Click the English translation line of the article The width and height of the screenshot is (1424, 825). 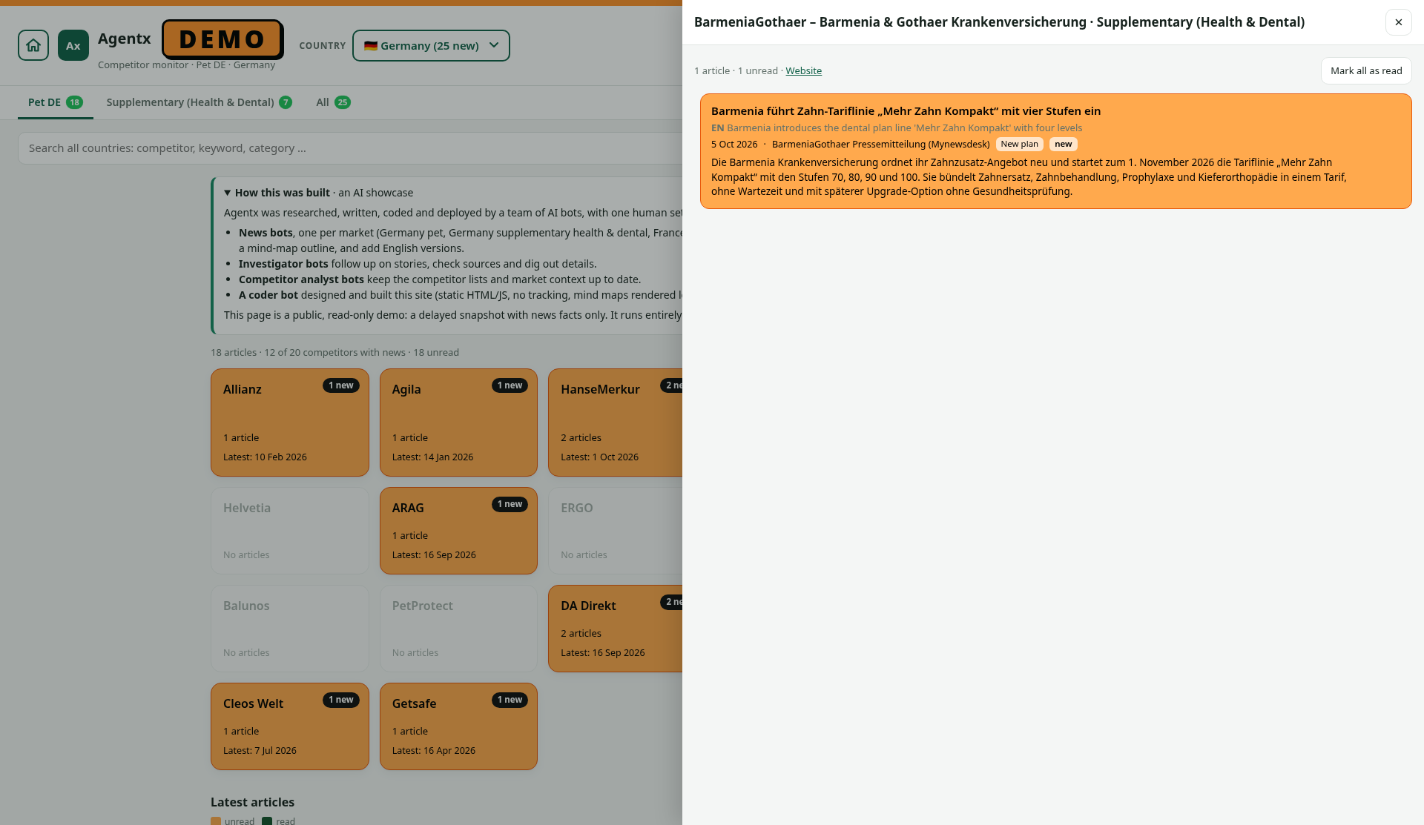tap(897, 127)
